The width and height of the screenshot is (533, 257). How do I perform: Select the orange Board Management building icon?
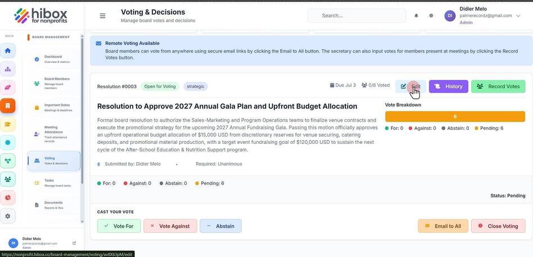point(8,106)
